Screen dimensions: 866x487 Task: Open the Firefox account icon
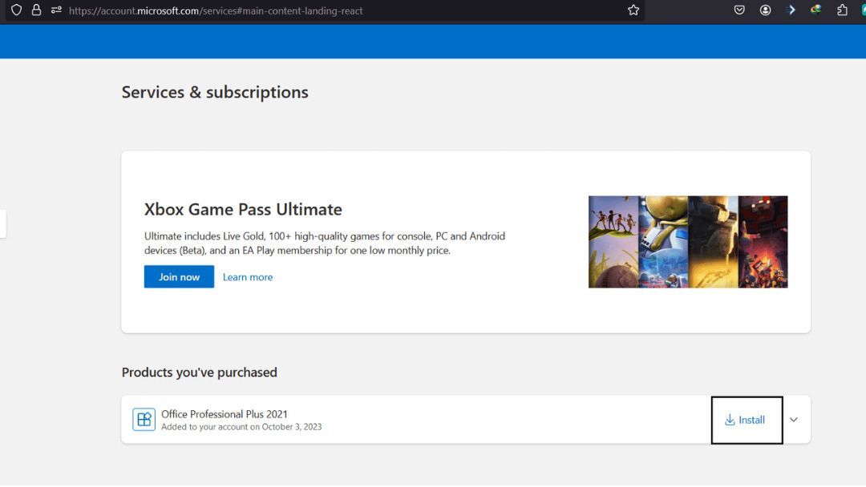765,10
